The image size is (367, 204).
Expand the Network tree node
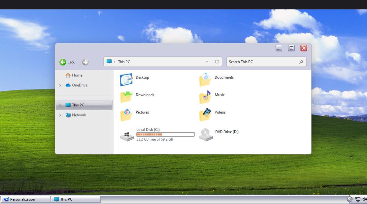click(60, 115)
